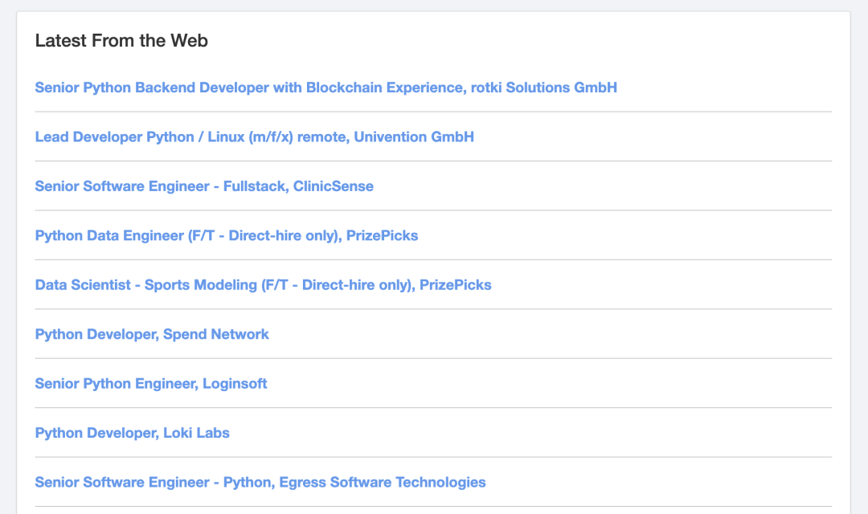This screenshot has height=514, width=868.
Task: Open Python Data Engineer, PrizePicks listing
Action: click(x=227, y=235)
